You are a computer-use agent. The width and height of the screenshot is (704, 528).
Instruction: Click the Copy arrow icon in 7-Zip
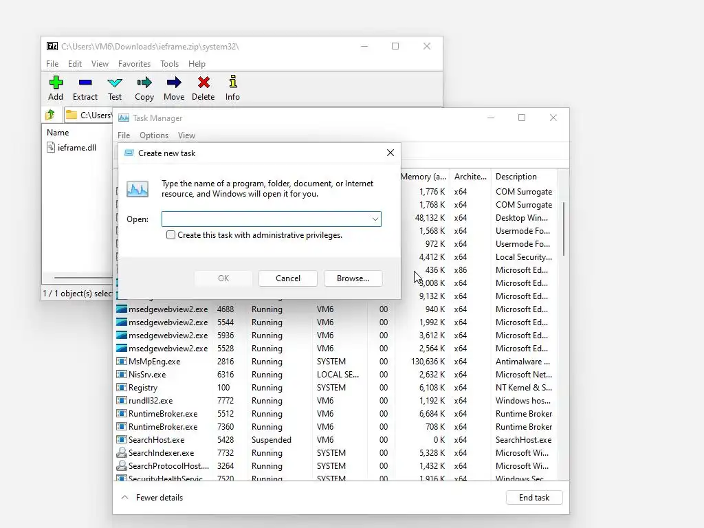point(144,82)
